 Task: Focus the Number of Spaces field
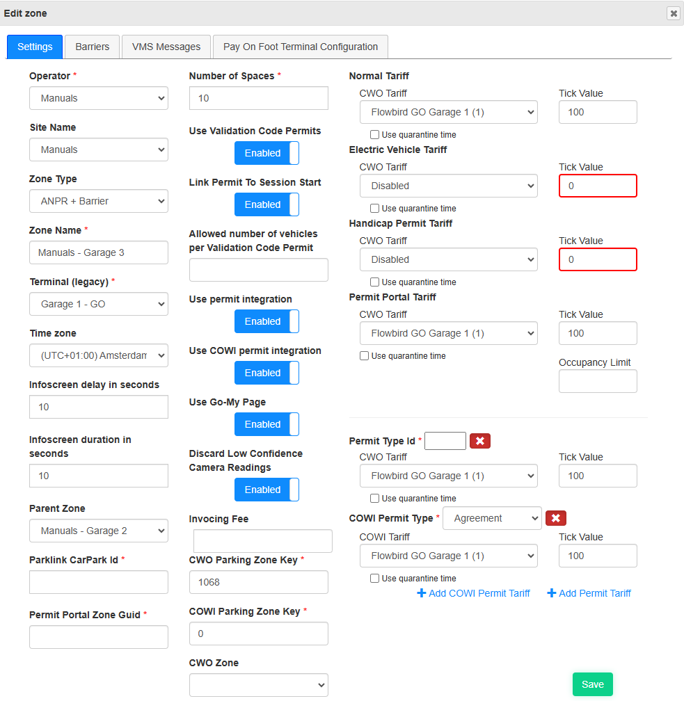coord(259,98)
